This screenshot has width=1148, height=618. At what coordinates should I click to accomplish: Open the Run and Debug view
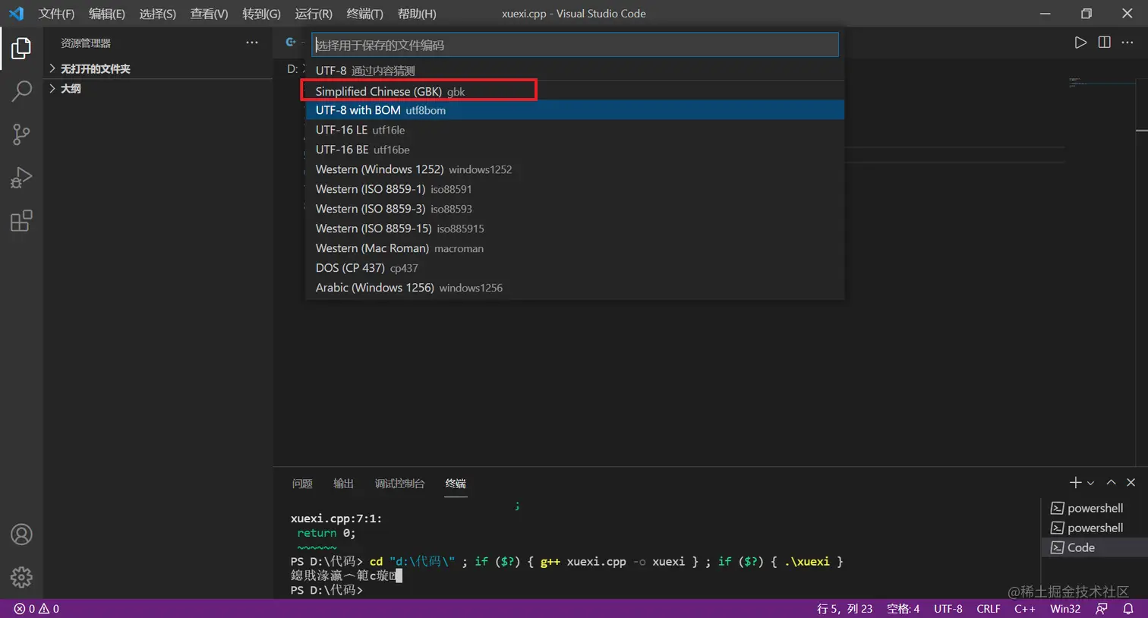pyautogui.click(x=20, y=177)
